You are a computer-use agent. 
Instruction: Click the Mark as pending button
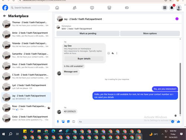[x=88, y=34]
